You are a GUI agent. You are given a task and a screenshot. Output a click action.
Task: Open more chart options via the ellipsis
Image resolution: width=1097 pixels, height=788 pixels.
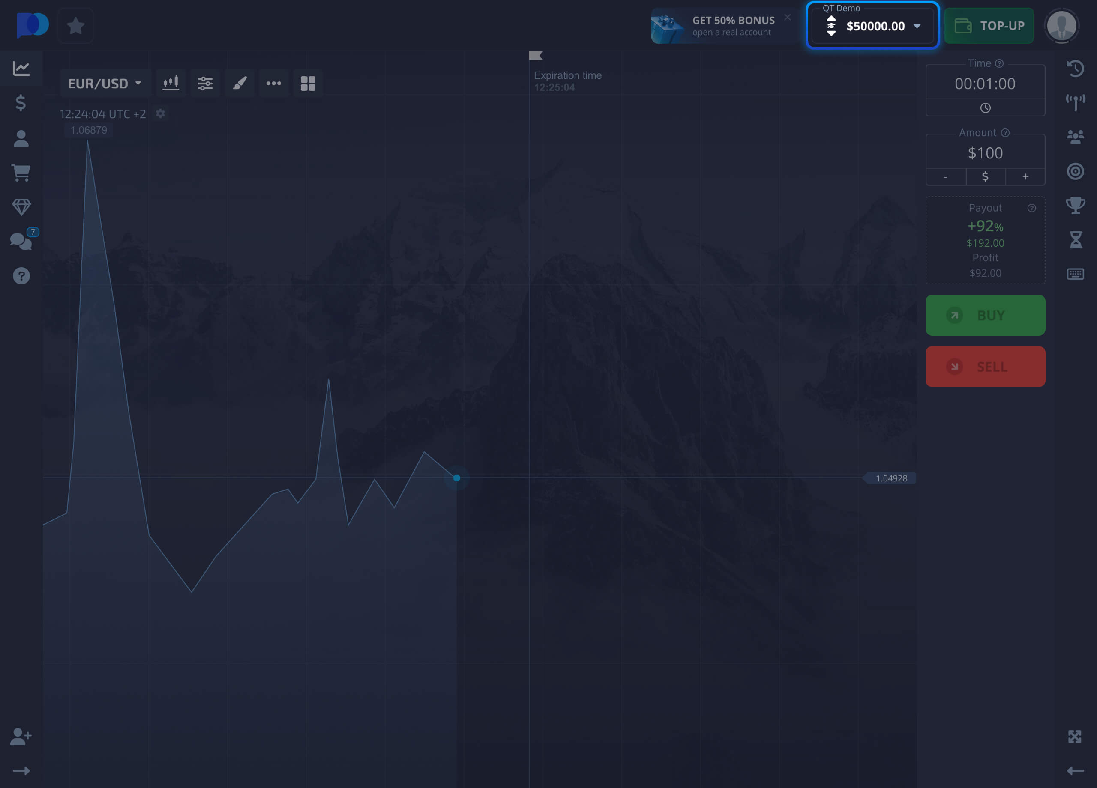(274, 83)
